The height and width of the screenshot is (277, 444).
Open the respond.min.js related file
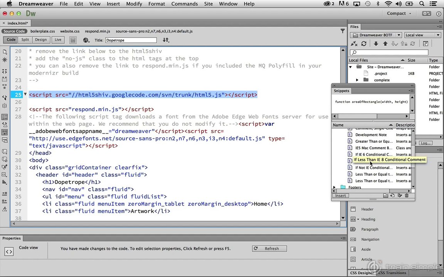98,31
